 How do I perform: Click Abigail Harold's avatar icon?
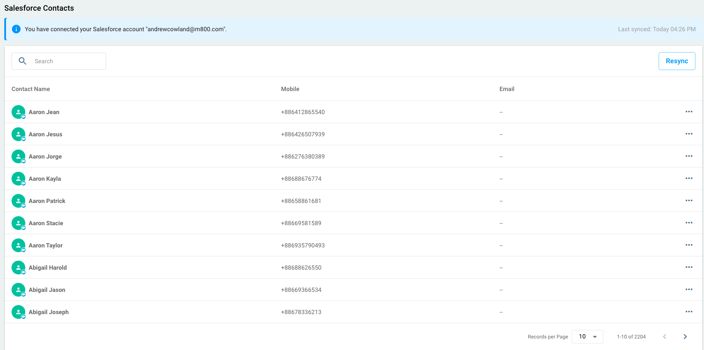(x=18, y=268)
